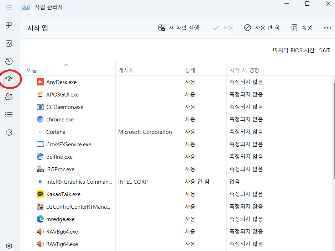Select the Cortana entry name
Screen dimensions: 335x251
56,132
